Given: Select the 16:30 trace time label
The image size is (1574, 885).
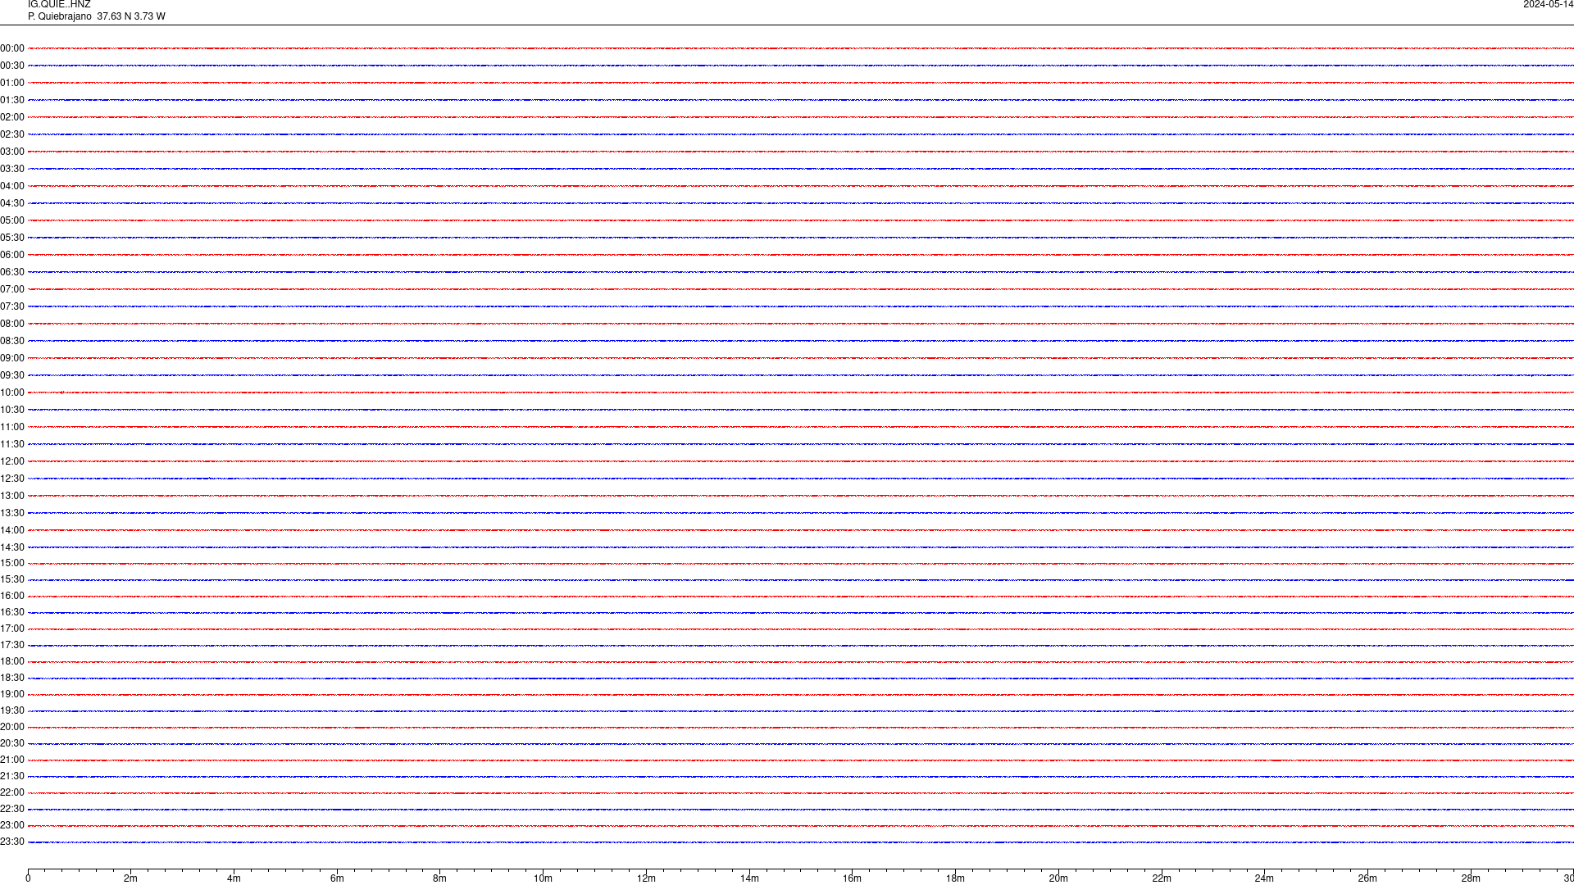Looking at the screenshot, I should (x=12, y=612).
